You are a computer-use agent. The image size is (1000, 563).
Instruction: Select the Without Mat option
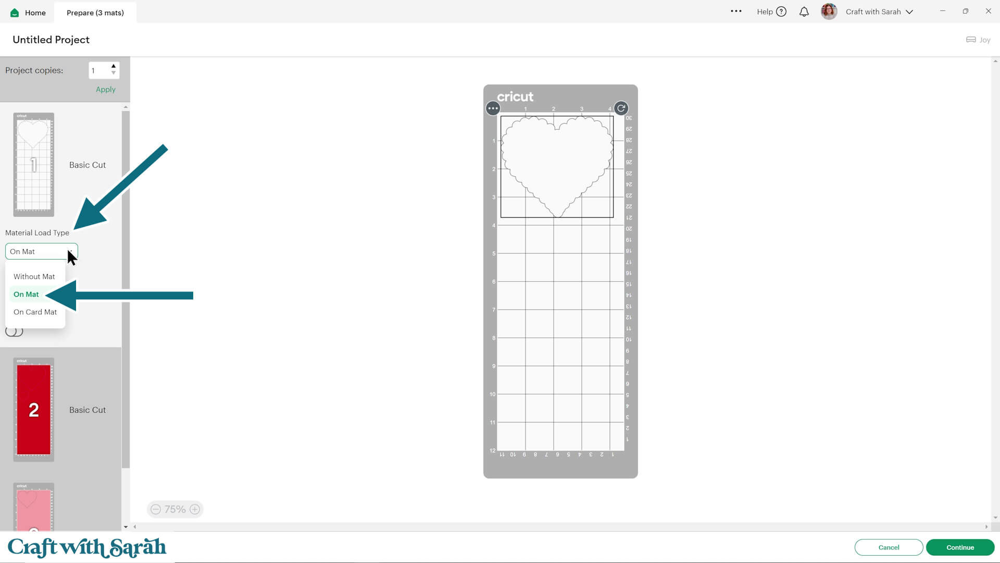(x=34, y=277)
